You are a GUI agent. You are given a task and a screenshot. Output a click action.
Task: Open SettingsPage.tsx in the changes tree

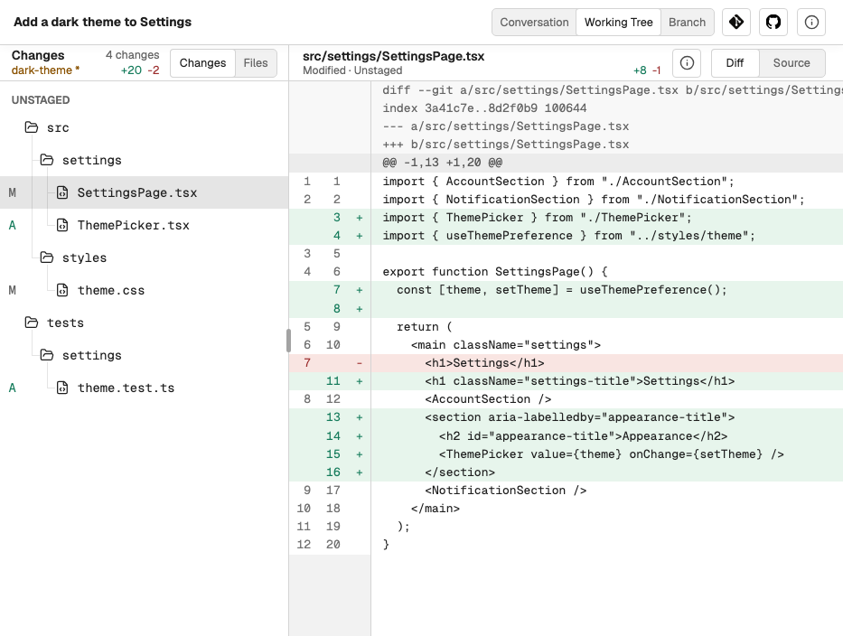(144, 192)
